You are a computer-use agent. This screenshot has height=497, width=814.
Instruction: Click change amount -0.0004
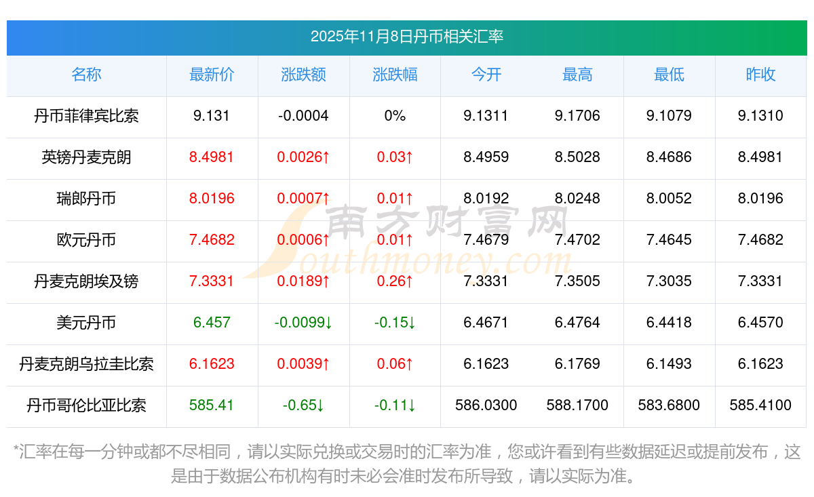[x=303, y=116]
